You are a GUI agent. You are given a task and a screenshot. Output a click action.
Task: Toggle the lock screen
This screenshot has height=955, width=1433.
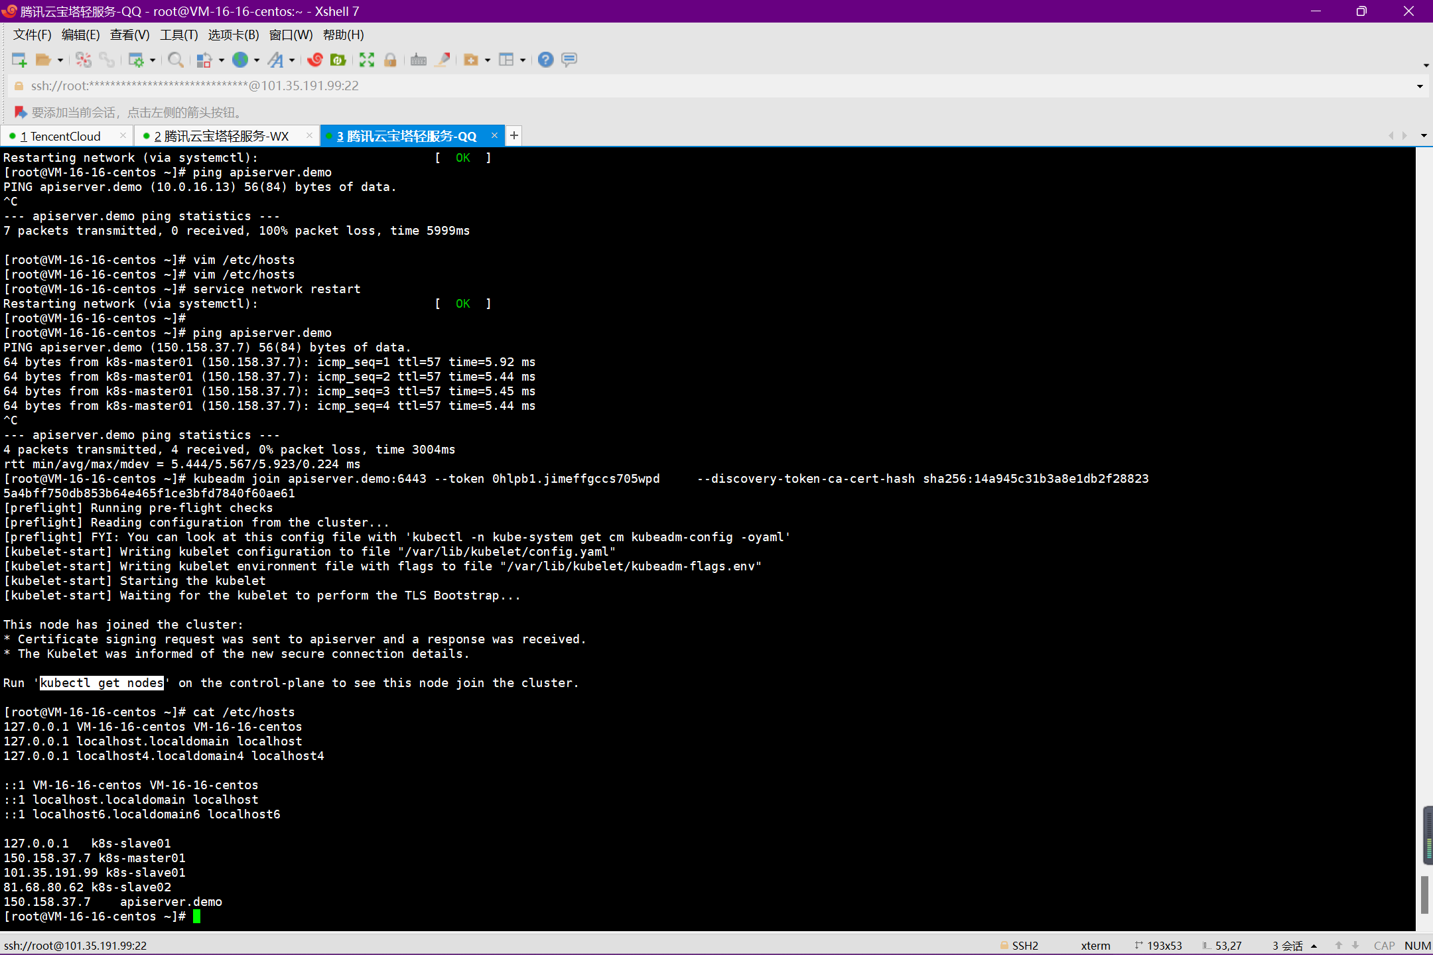(390, 60)
